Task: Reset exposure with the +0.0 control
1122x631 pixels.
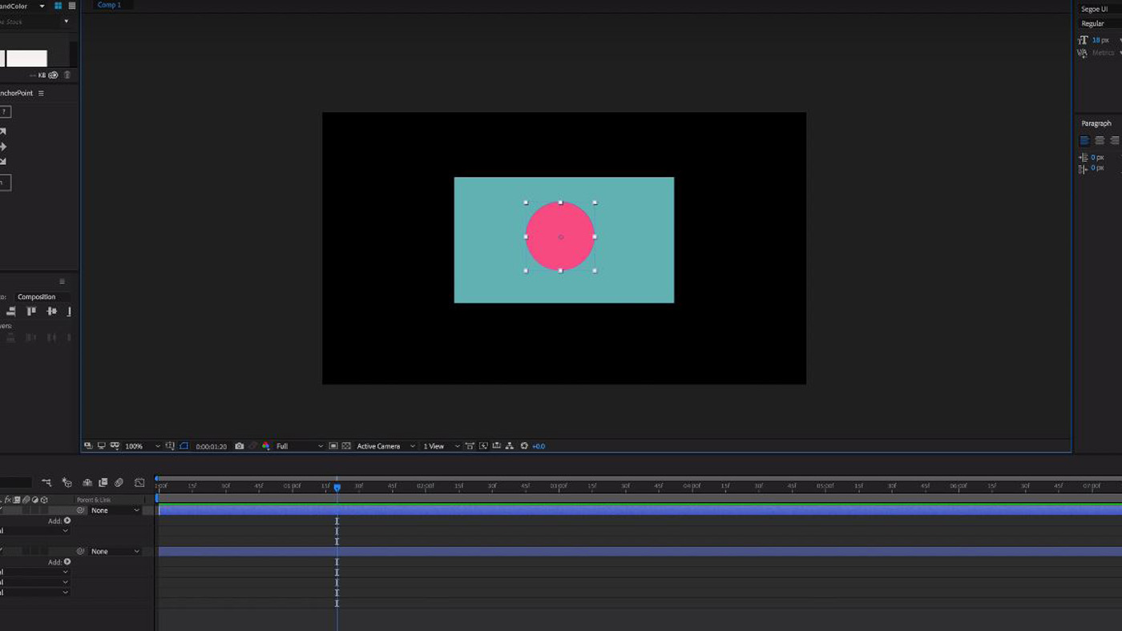Action: [524, 446]
